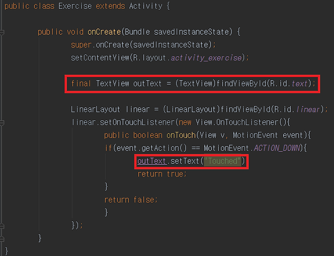Click the 'Exercise' class name

tap(75, 6)
